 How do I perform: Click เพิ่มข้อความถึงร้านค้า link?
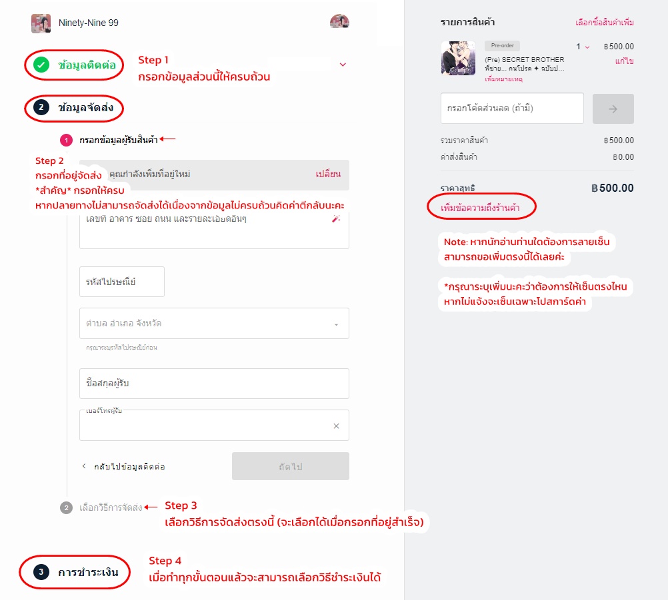(480, 208)
